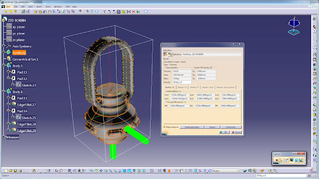
Task: Select PartBody in the specification tree
Action: 19,53
